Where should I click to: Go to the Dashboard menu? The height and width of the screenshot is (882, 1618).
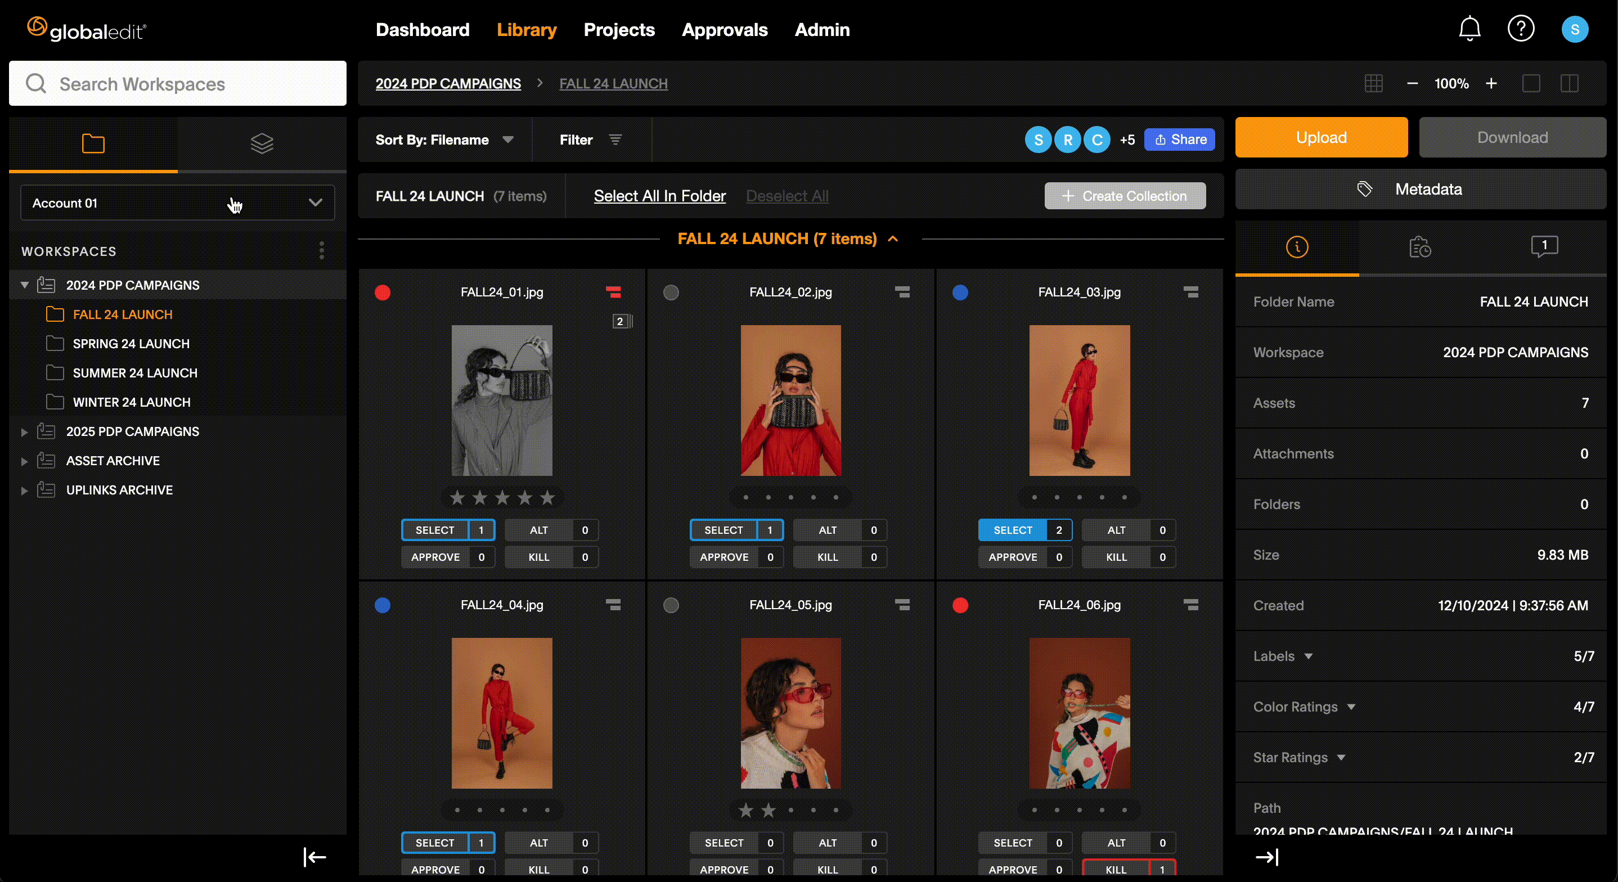422,29
